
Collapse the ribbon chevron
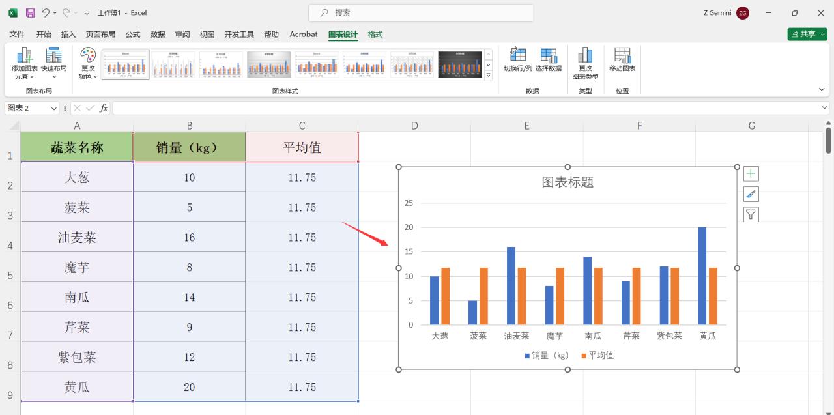[x=822, y=89]
